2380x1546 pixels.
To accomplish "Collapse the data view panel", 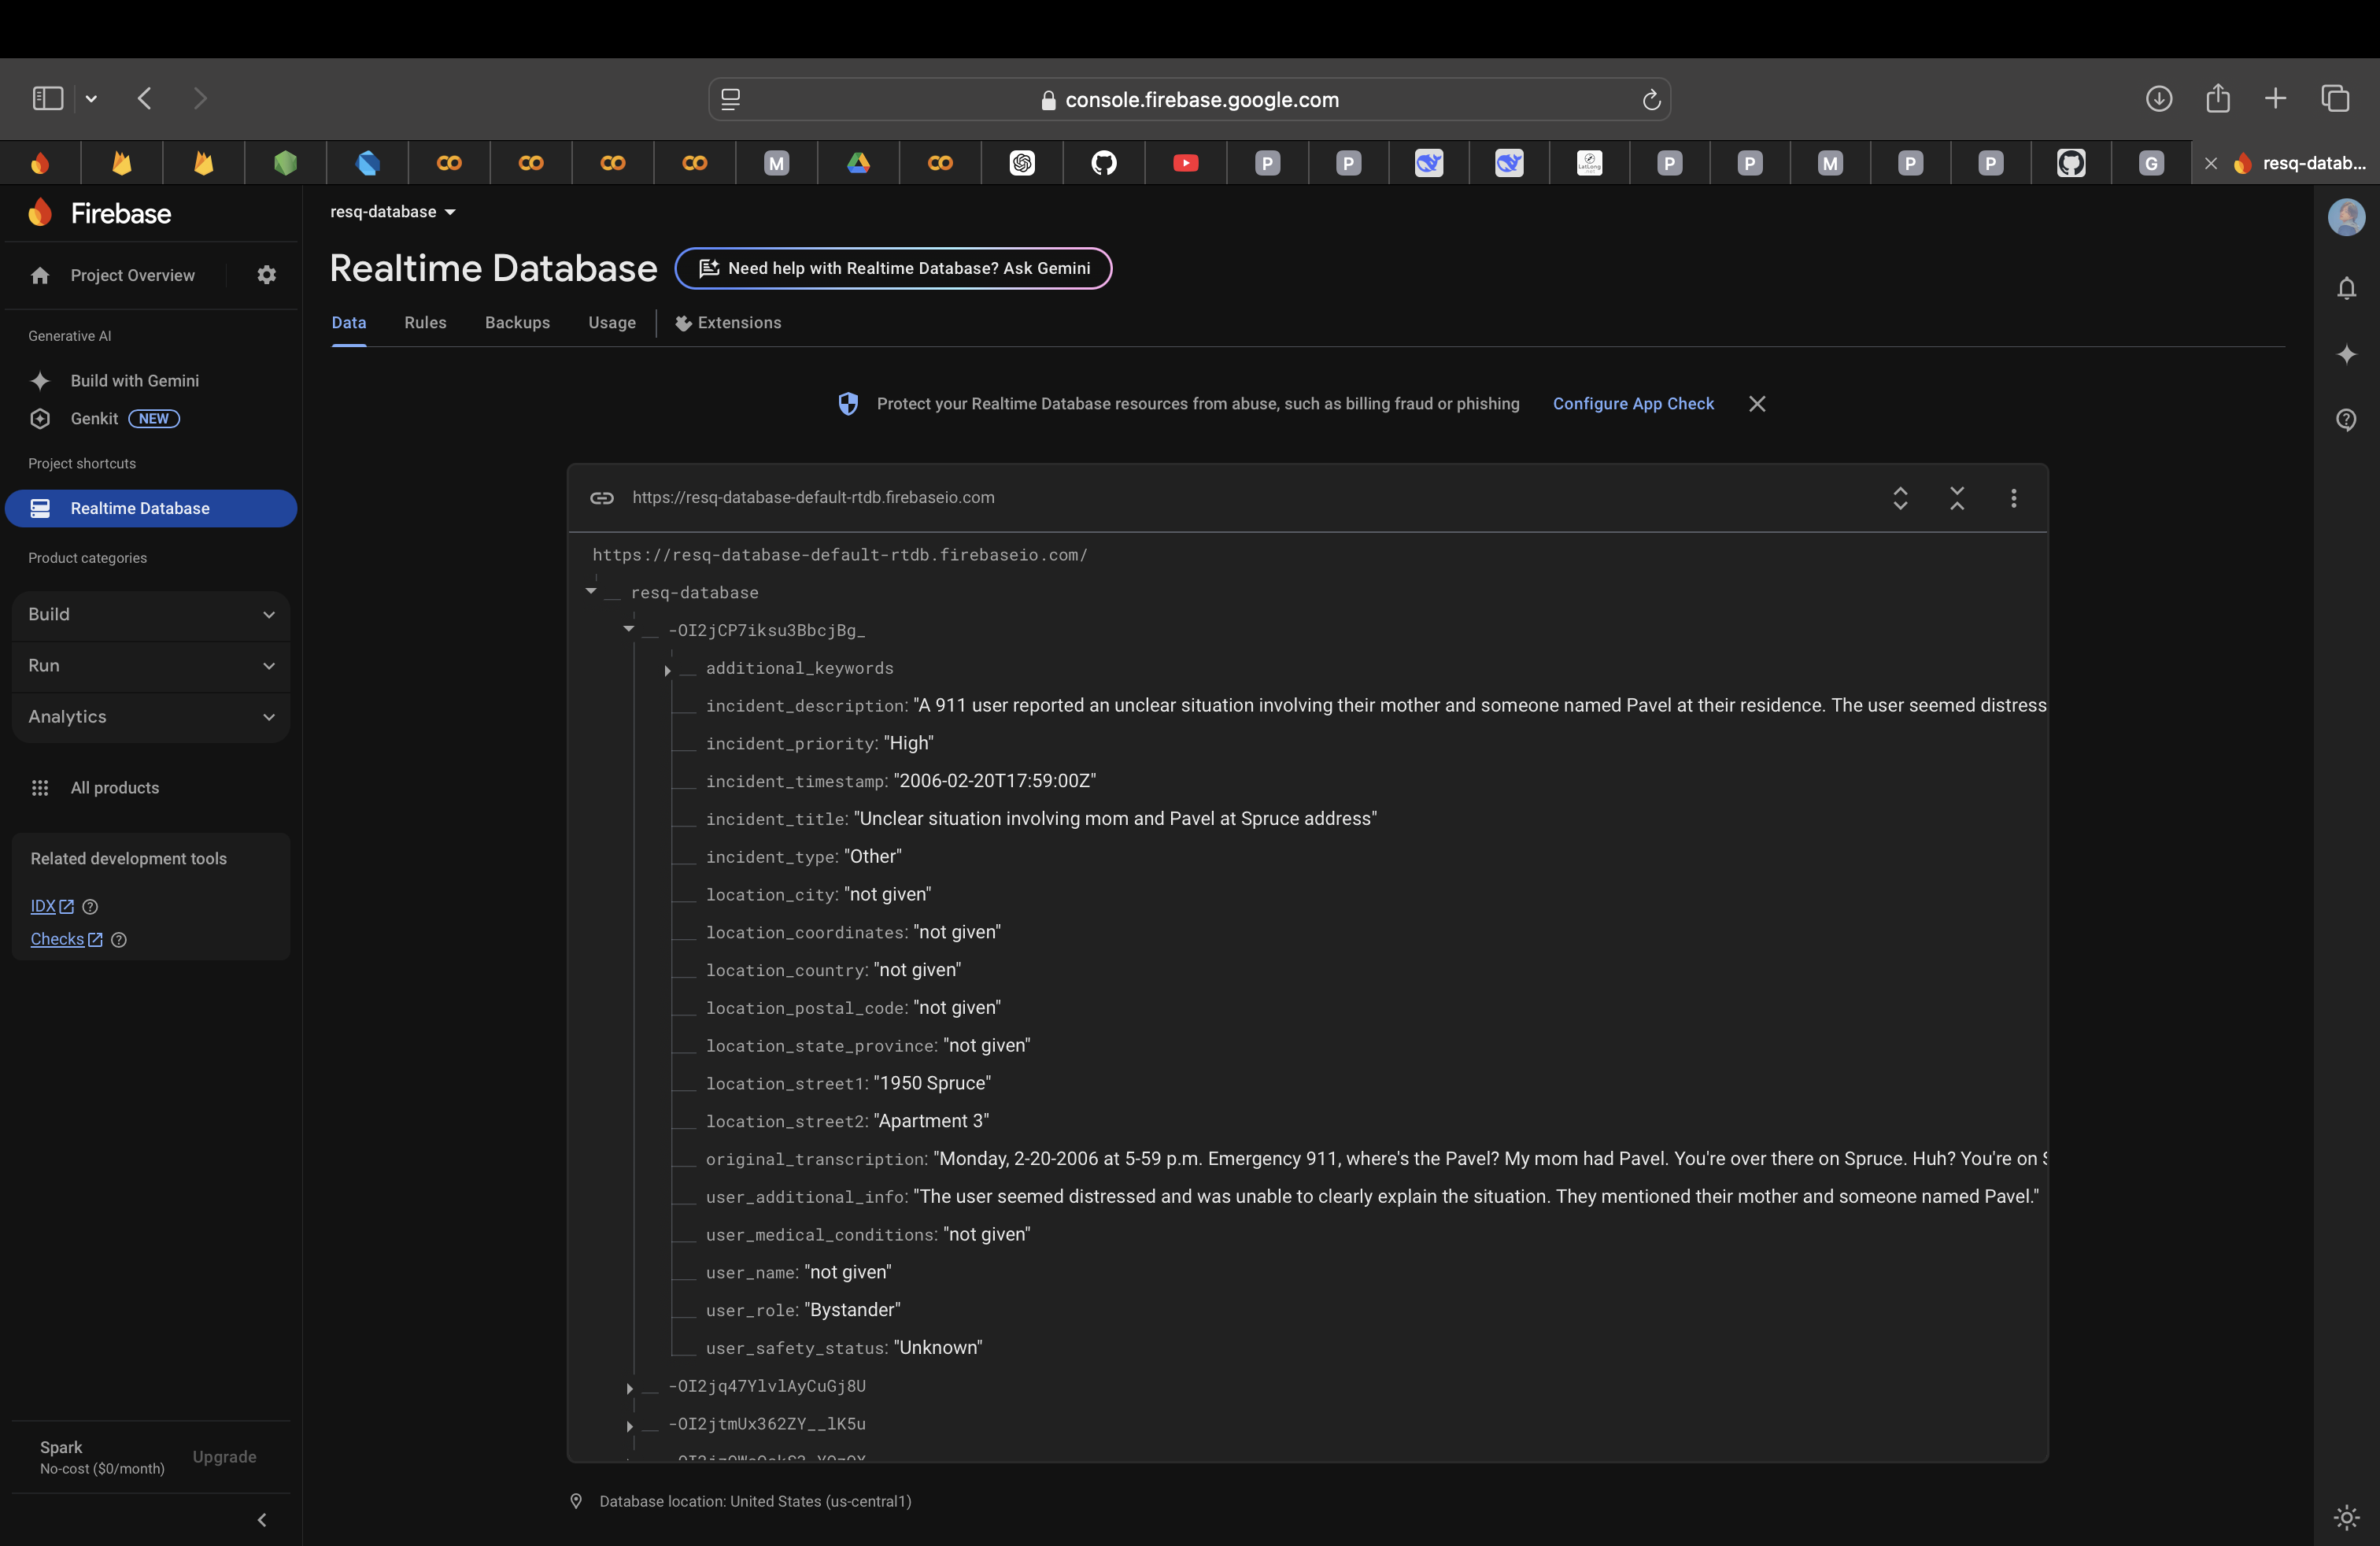I will click(1957, 497).
